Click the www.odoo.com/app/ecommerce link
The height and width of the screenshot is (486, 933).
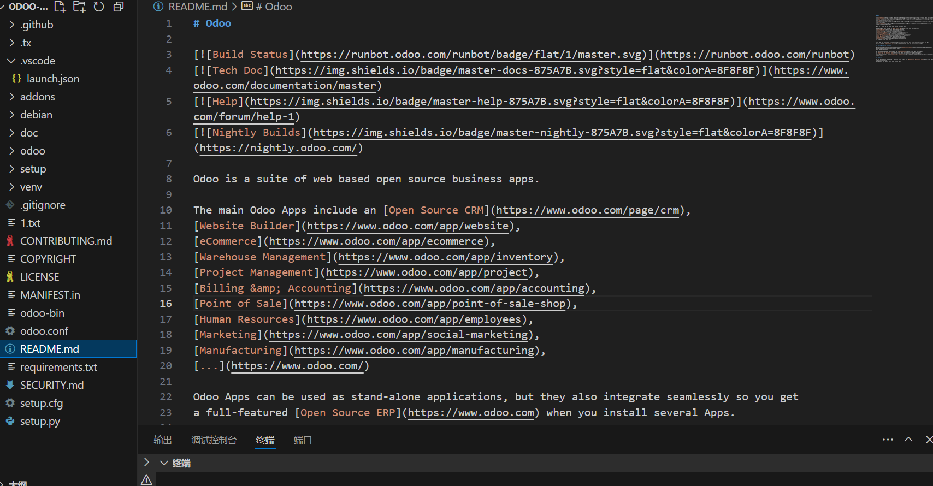point(376,241)
